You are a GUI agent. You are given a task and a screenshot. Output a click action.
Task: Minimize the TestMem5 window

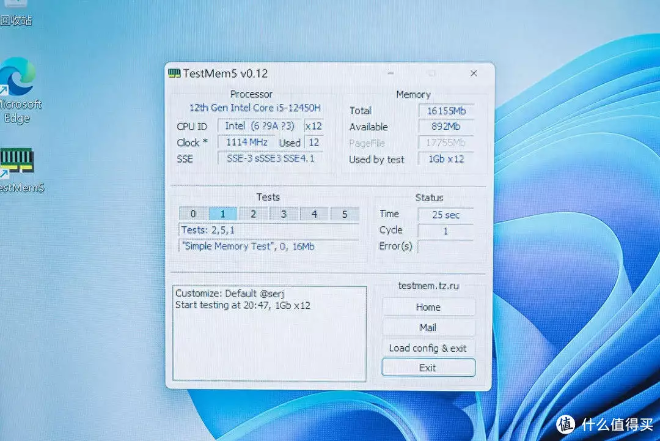[391, 73]
